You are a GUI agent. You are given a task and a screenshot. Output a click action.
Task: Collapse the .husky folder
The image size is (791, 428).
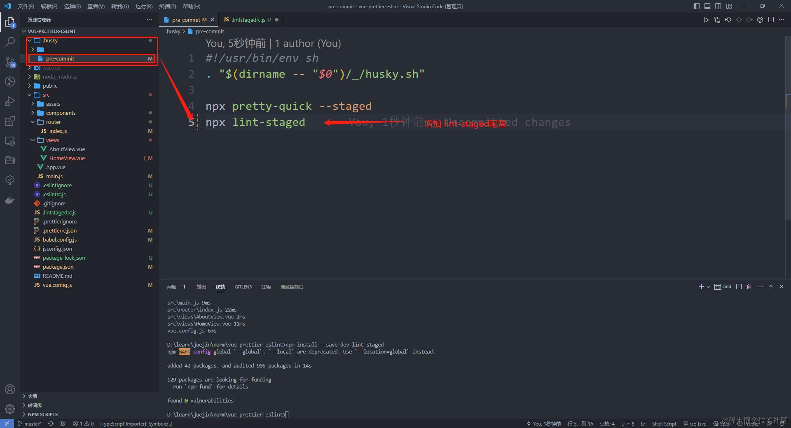click(x=30, y=40)
